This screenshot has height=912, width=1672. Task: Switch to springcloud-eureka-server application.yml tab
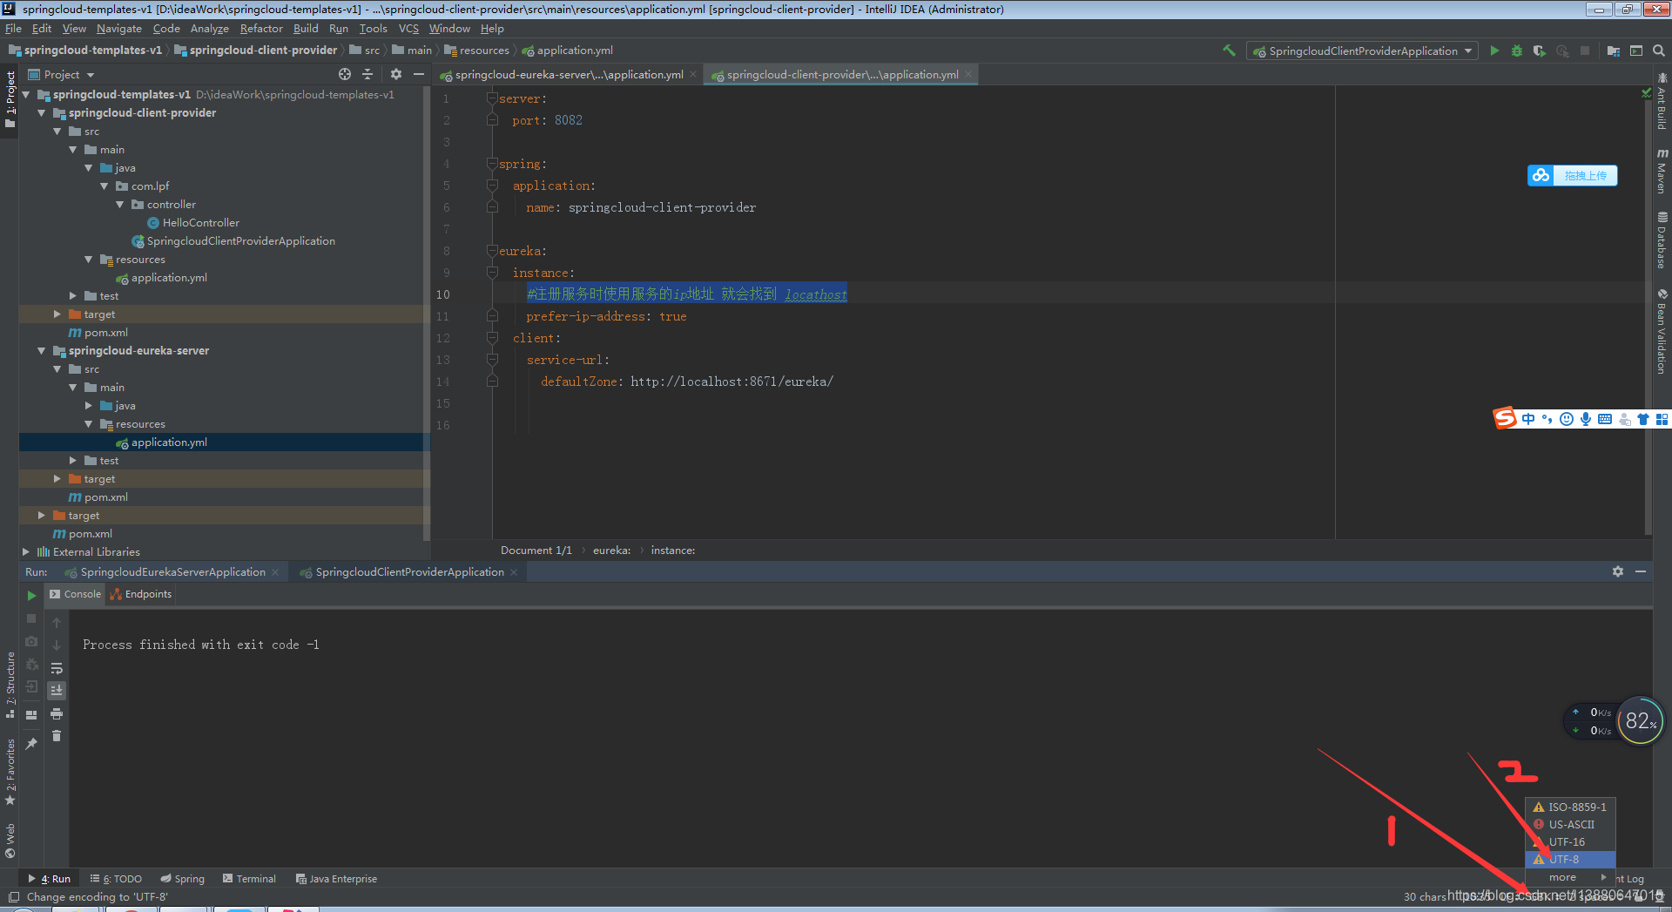569,74
